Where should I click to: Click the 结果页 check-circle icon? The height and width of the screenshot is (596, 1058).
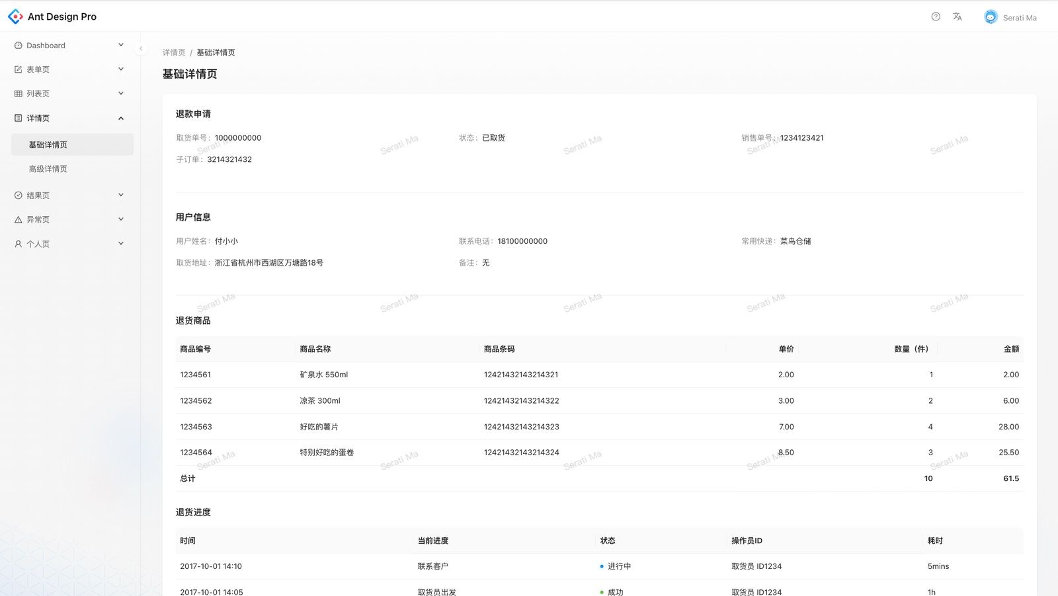[19, 196]
